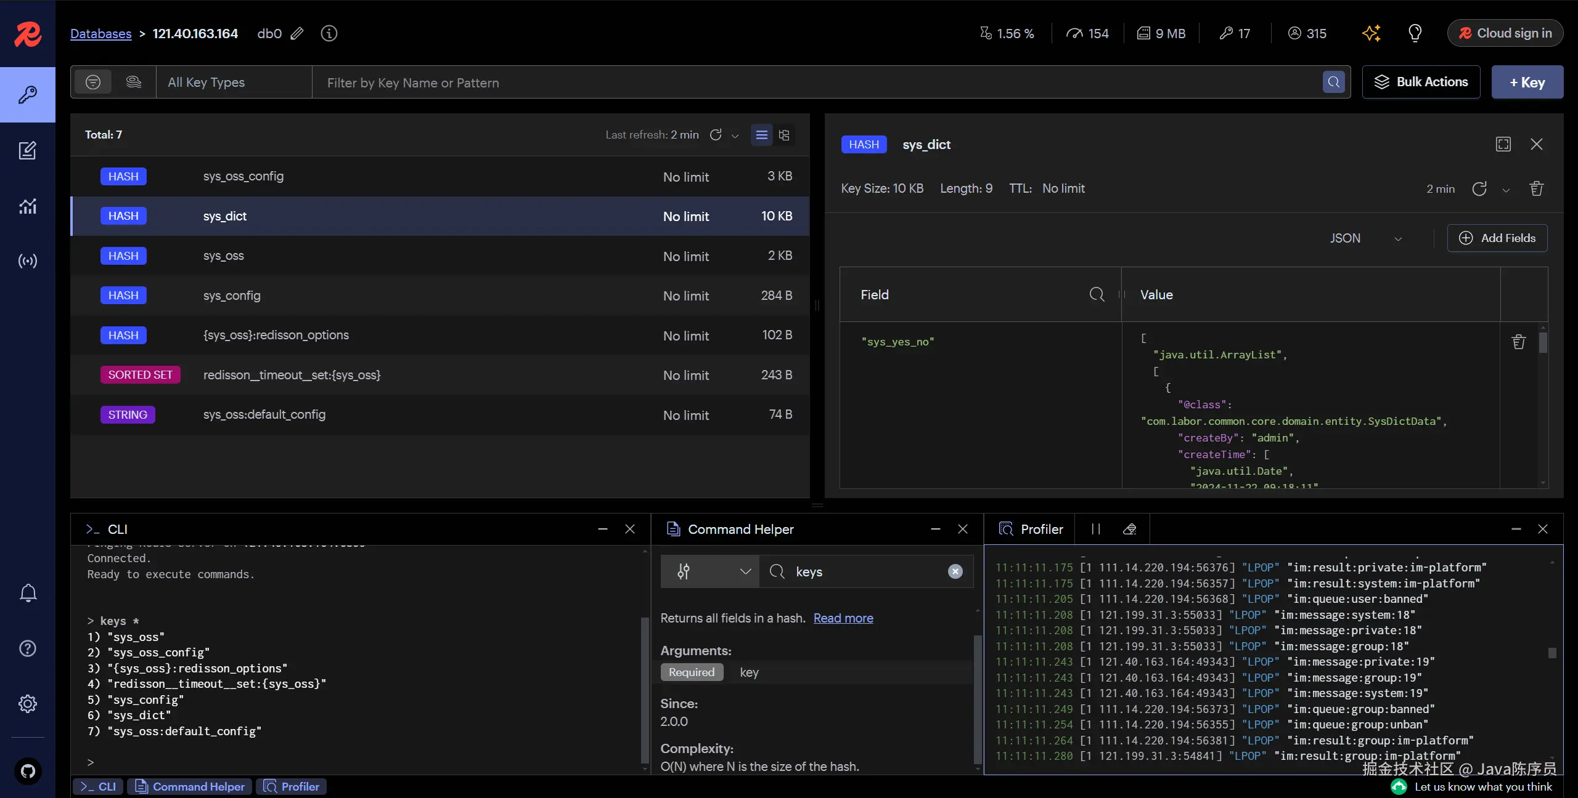Open the Workbench from the sidebar
Viewport: 1578px width, 798px height.
(27, 150)
